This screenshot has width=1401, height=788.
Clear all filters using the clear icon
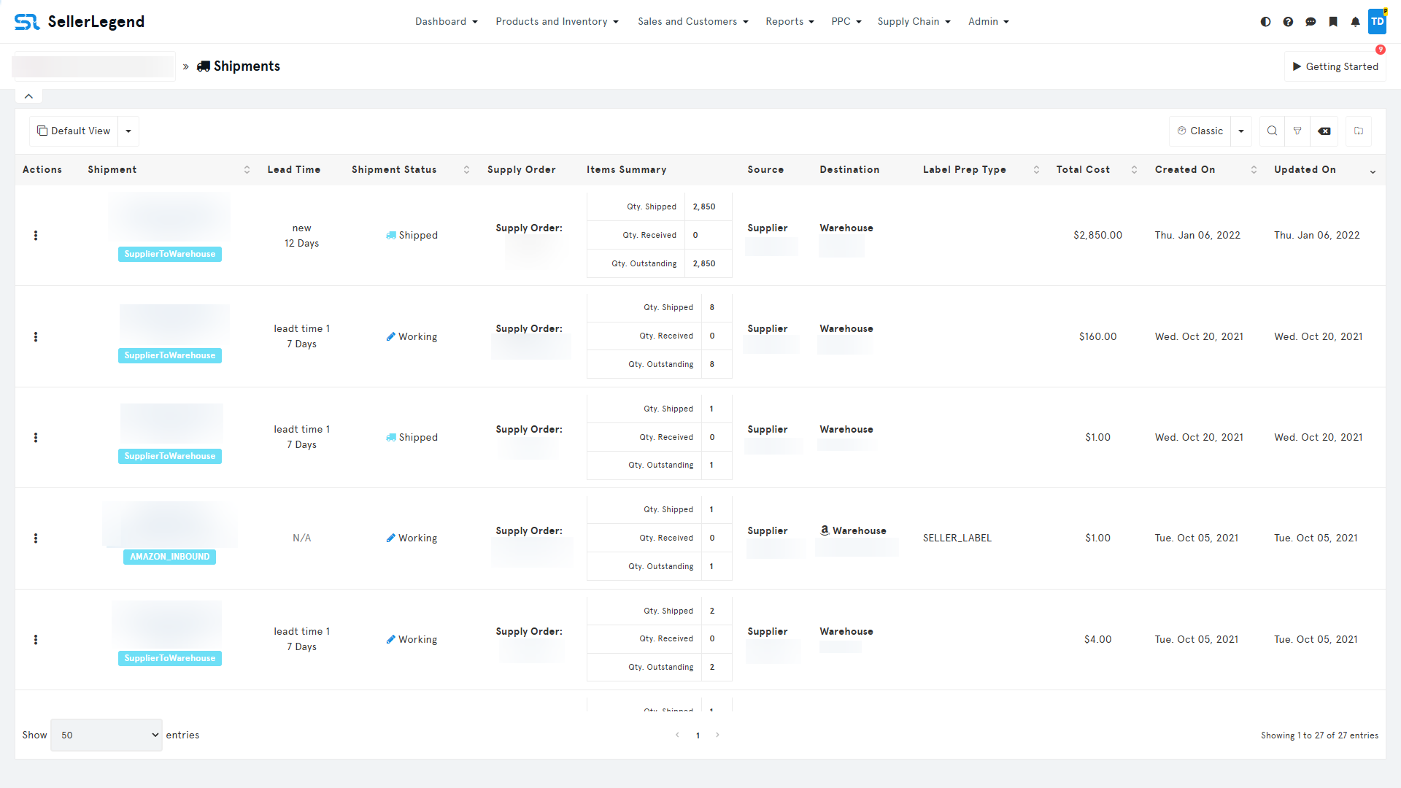[1325, 131]
